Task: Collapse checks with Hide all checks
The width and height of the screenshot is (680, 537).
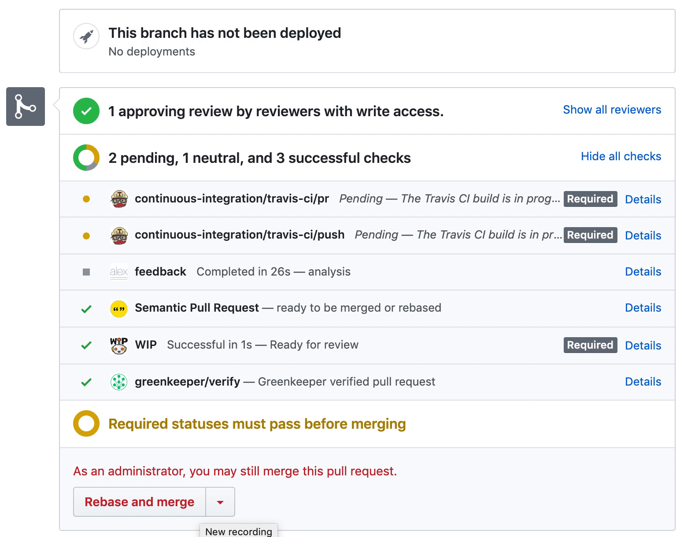Action: (621, 156)
